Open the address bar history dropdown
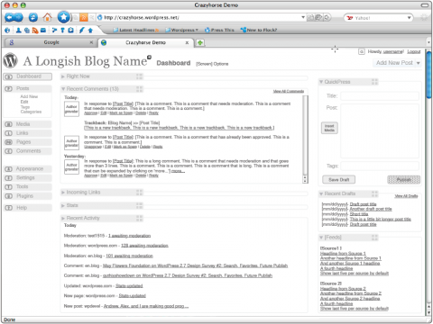 tap(303, 18)
